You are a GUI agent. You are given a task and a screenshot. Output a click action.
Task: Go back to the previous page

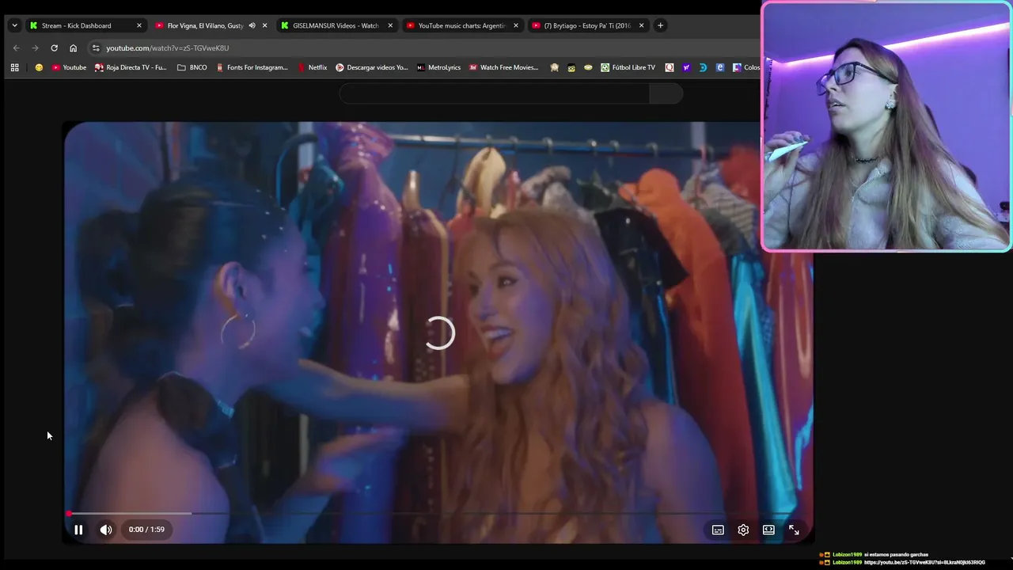[x=16, y=47]
